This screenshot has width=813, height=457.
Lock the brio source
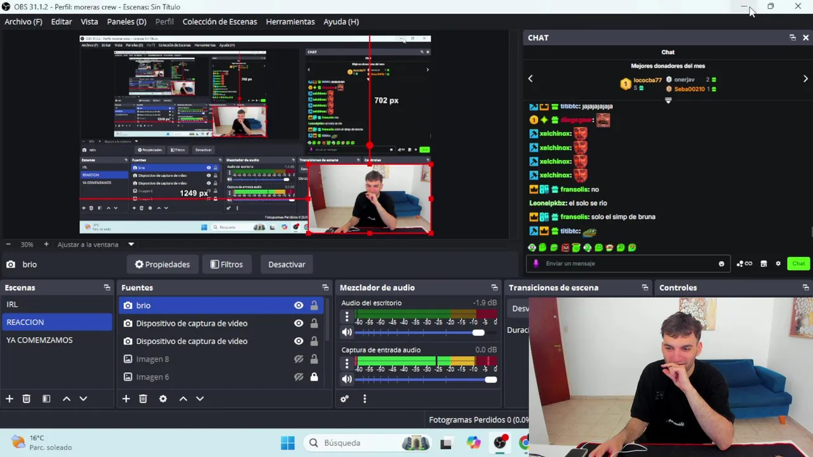314,305
